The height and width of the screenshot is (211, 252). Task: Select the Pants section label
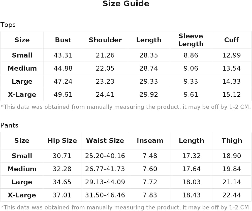coord(9,125)
